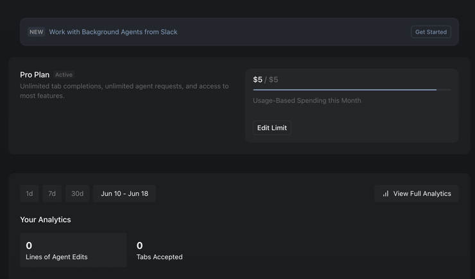The height and width of the screenshot is (279, 475).
Task: Select the 30d time range
Action: pos(77,193)
